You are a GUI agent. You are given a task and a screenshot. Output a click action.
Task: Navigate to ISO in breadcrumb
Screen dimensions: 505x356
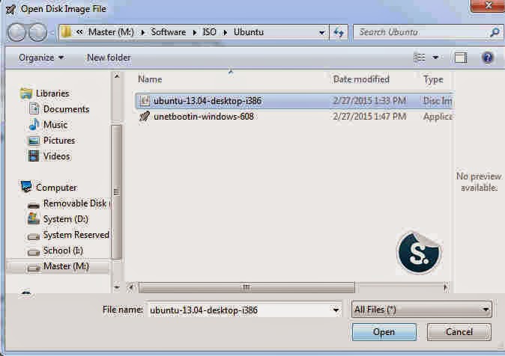[209, 32]
